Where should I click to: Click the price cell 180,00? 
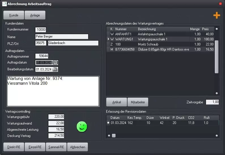click(x=209, y=39)
